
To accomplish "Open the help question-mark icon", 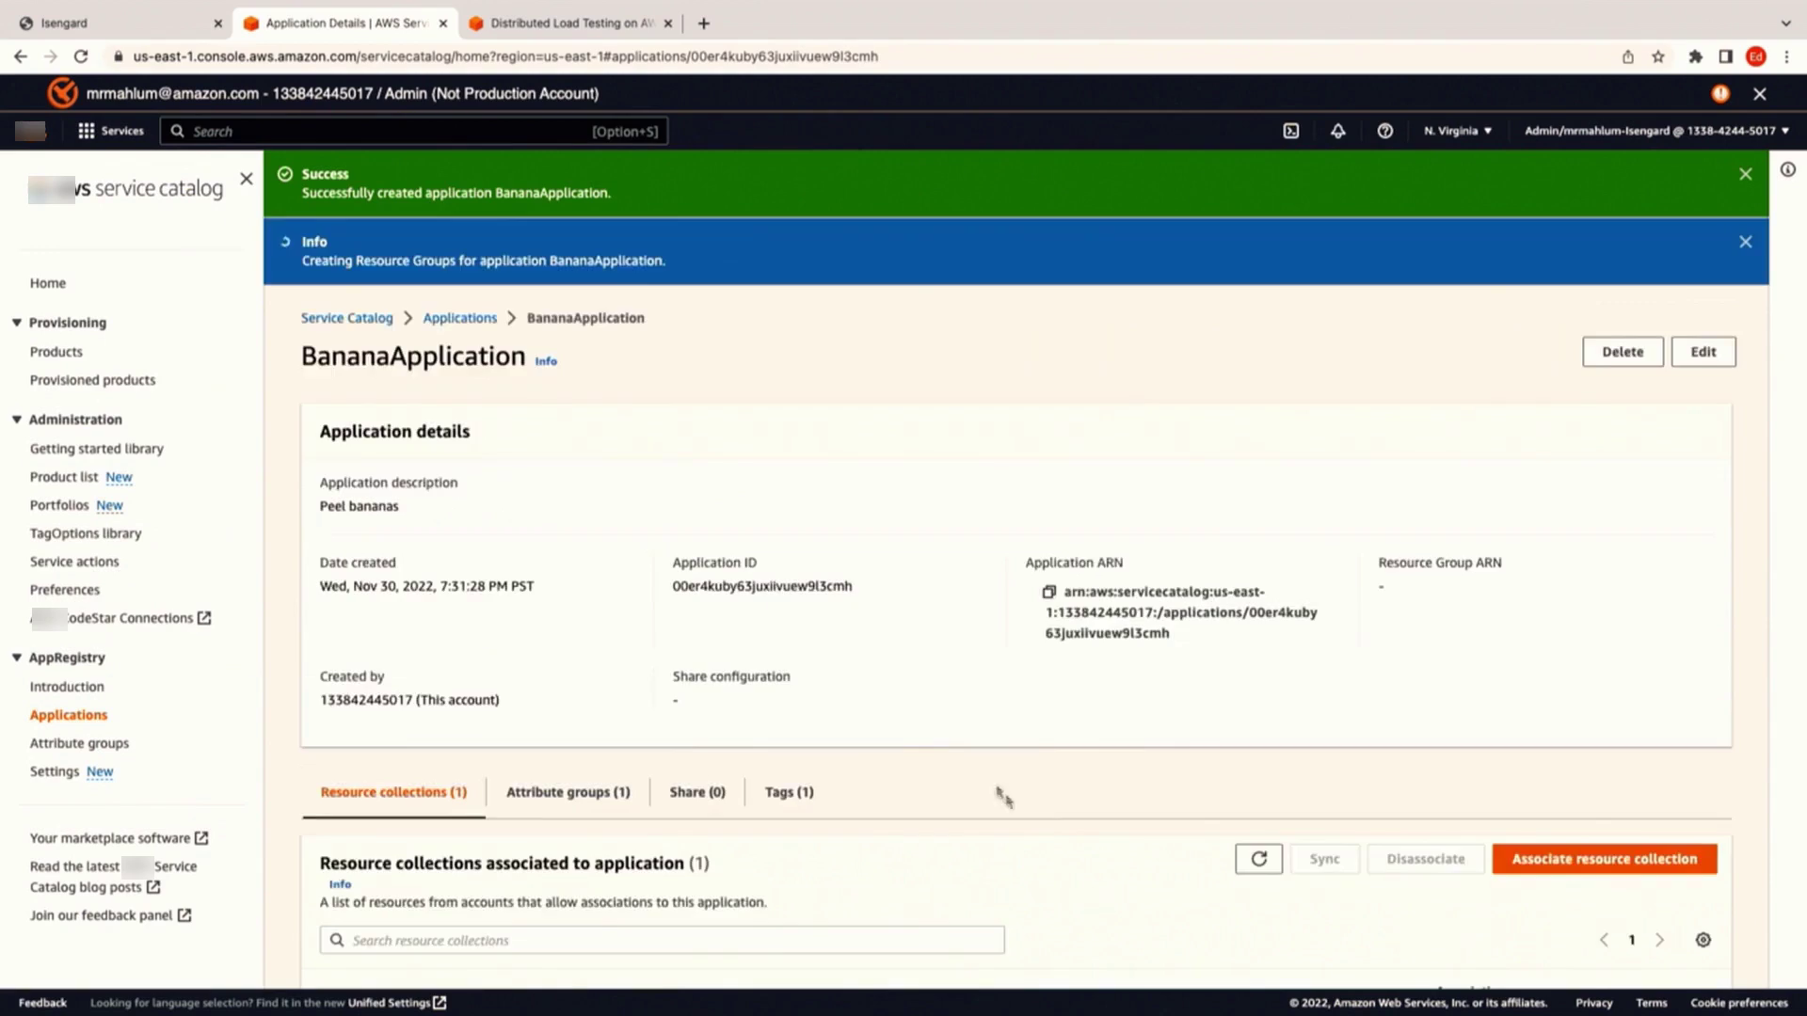I will coord(1384,131).
